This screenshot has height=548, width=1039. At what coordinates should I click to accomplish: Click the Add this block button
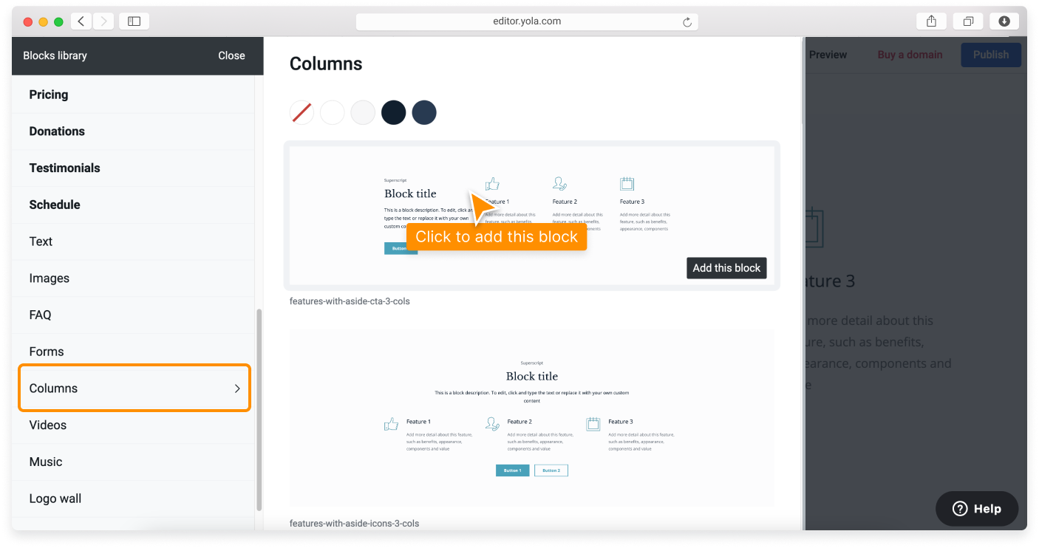(726, 268)
